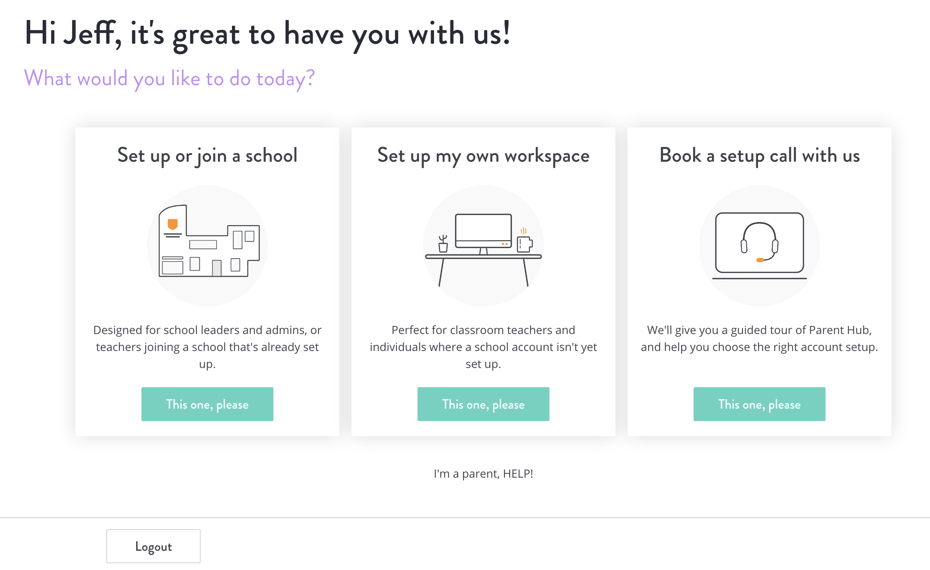930x570 pixels.
Task: Select the 'Set up or join a school' heading
Action: click(x=207, y=156)
